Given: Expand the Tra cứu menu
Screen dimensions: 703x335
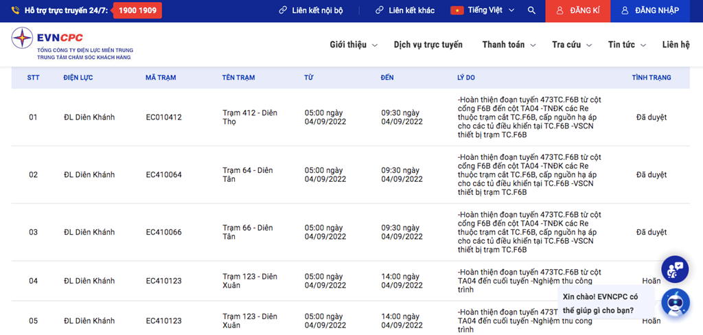Looking at the screenshot, I should tap(571, 45).
